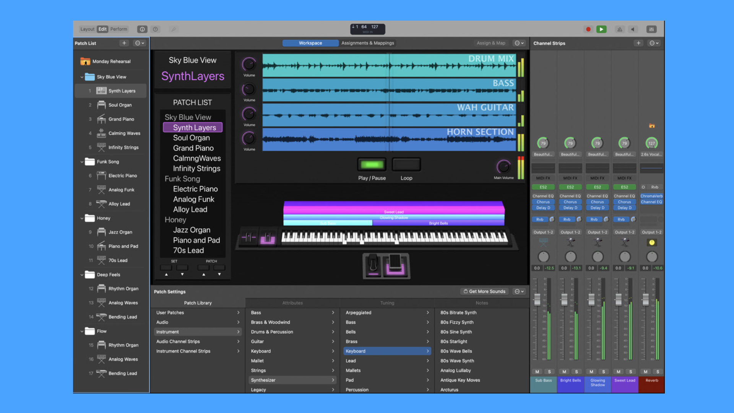Select the Grand Piano patch icon
The height and width of the screenshot is (413, 734).
[101, 119]
